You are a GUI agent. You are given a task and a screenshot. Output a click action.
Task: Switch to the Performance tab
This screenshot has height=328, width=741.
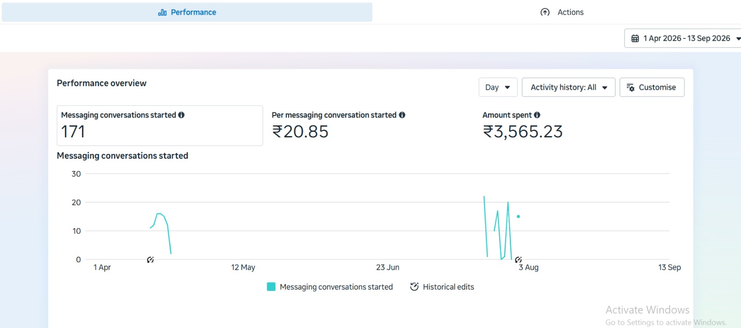click(x=187, y=12)
